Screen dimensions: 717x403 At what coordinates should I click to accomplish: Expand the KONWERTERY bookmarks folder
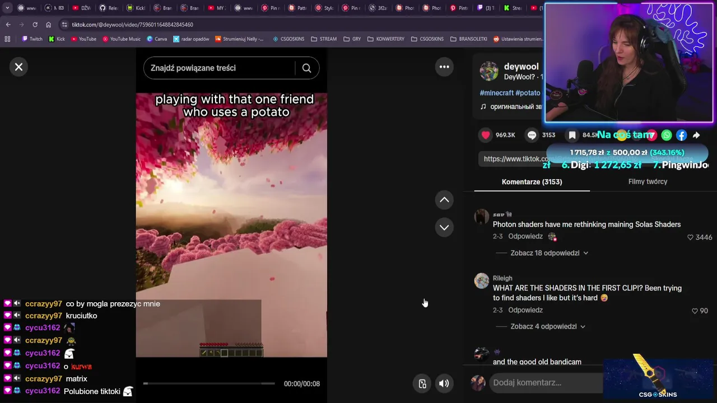click(x=385, y=39)
